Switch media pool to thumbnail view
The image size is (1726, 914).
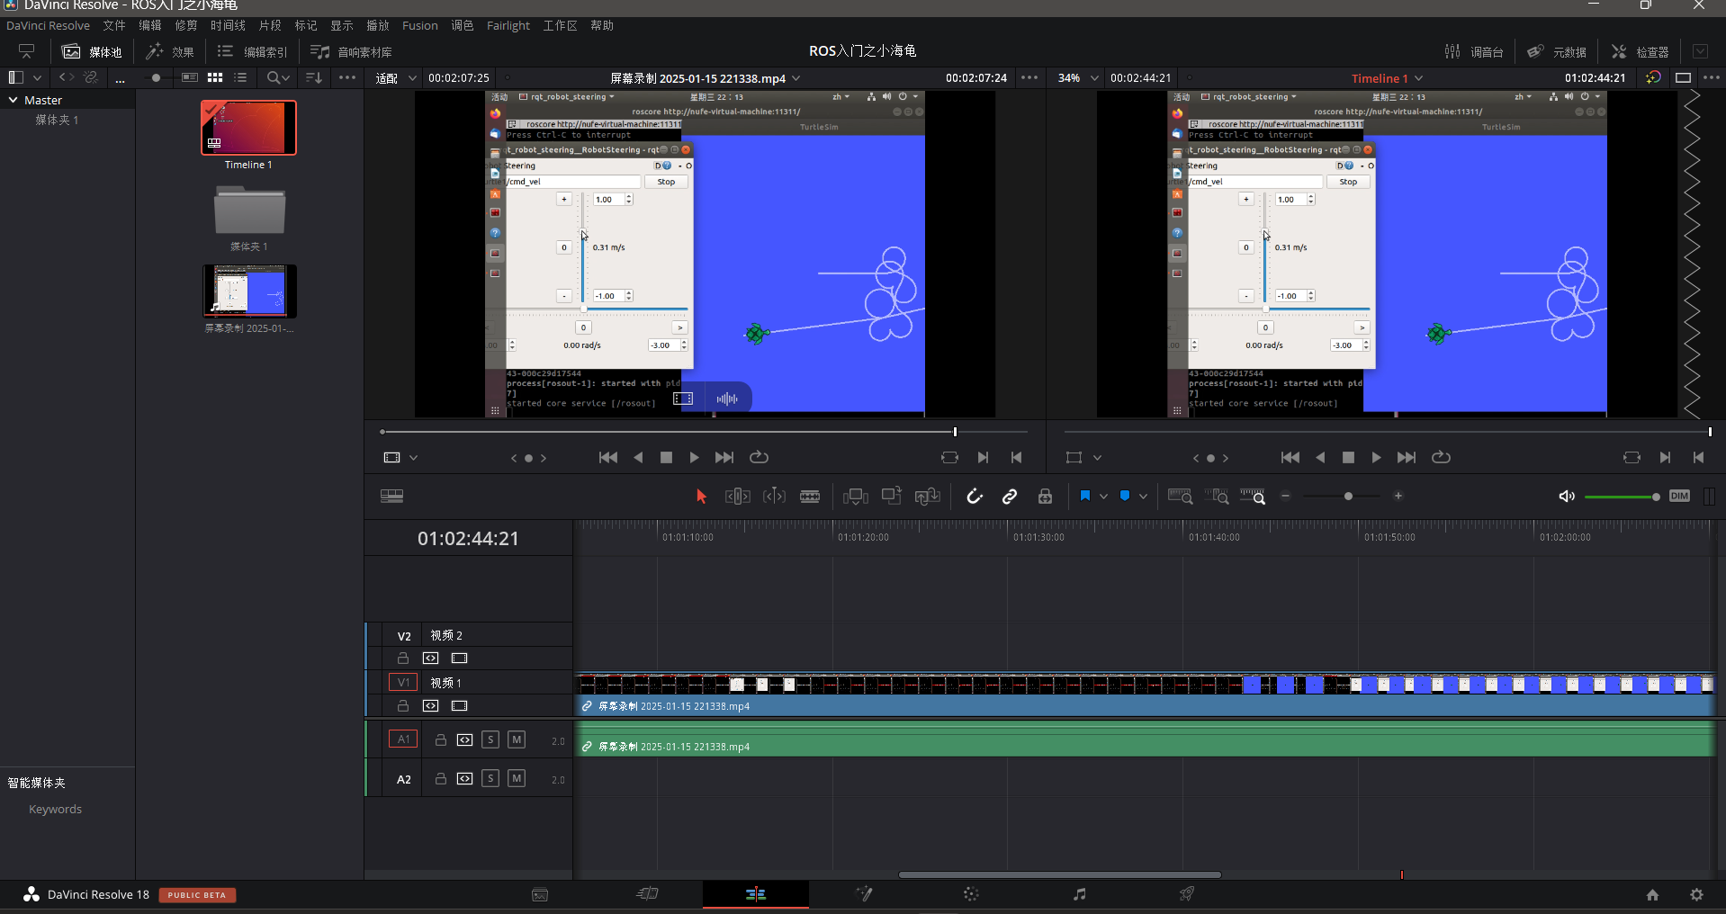215,78
